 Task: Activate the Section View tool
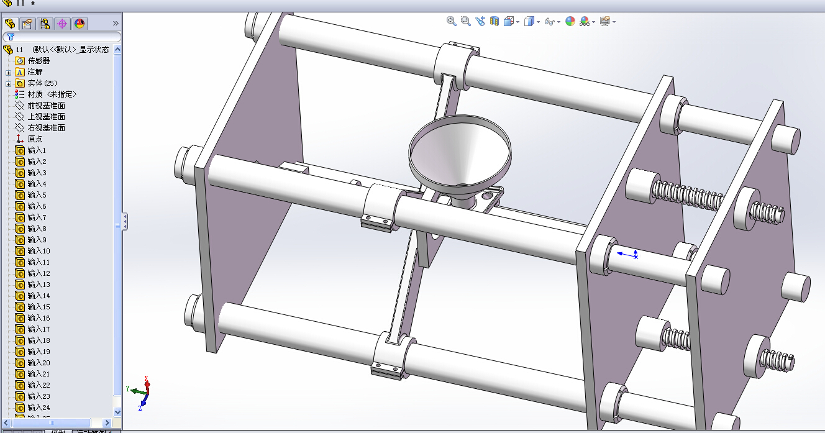(x=495, y=21)
